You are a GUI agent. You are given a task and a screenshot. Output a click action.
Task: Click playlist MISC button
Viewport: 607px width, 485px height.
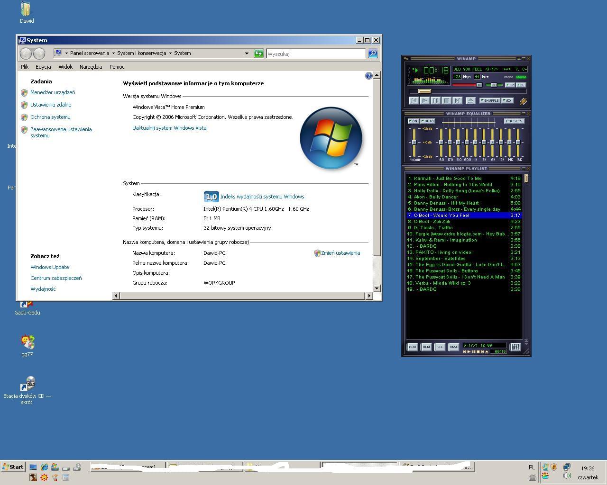pos(454,347)
